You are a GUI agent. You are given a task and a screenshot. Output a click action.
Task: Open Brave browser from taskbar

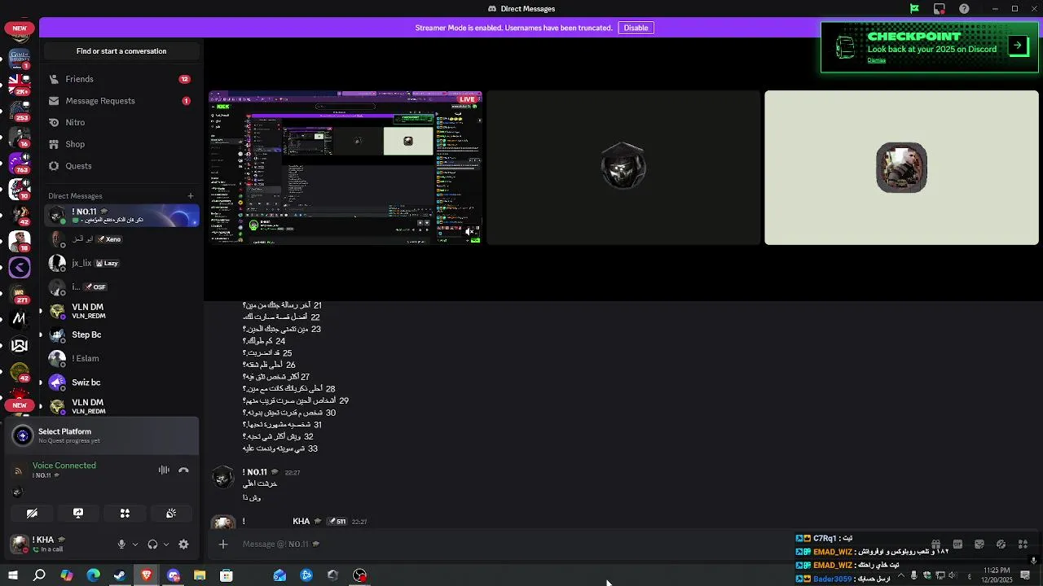tap(147, 575)
